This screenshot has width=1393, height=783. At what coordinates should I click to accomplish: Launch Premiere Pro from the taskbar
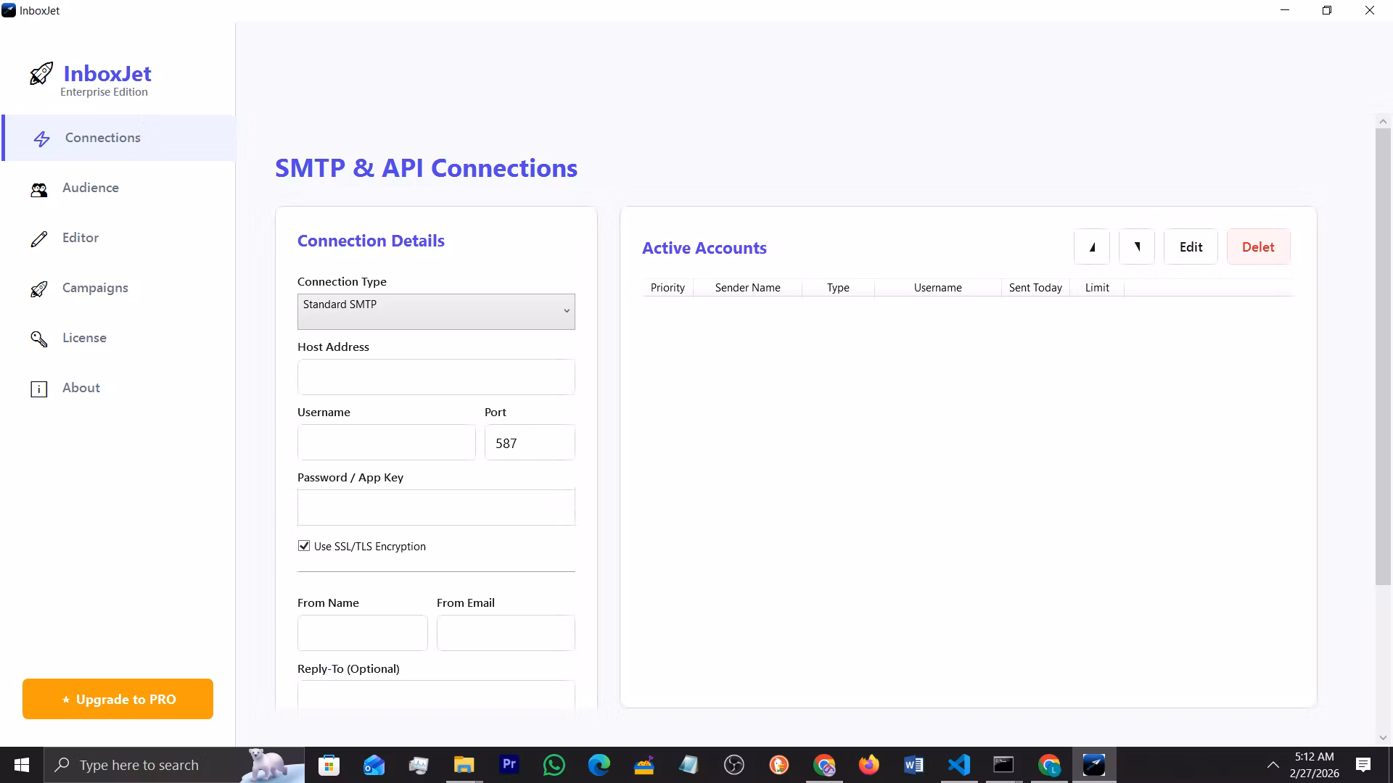point(509,765)
